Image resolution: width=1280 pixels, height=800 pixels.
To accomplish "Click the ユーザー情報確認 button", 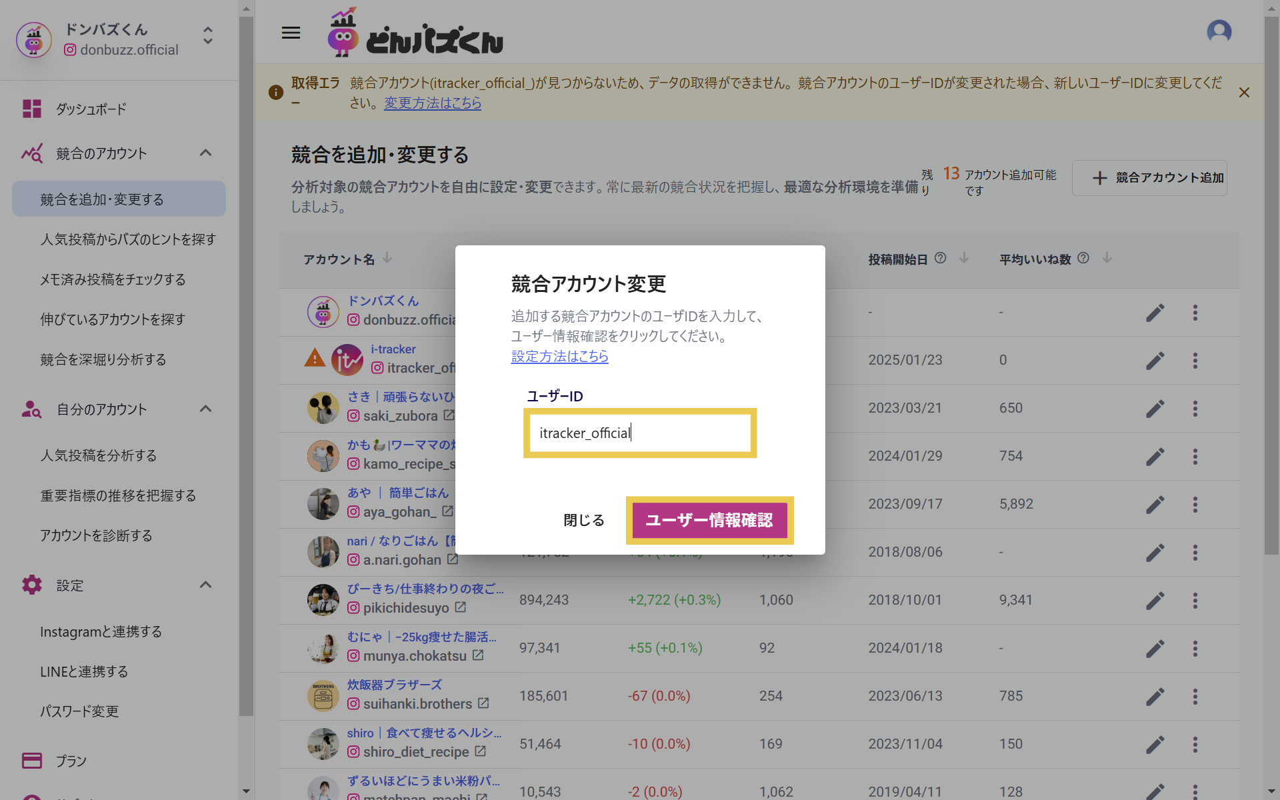I will pos(709,520).
